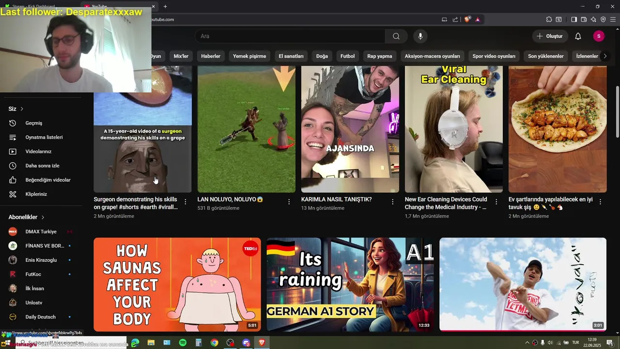Image resolution: width=620 pixels, height=349 pixels.
Task: Play the AJANSINDA couple short thumbnail
Action: (350, 129)
